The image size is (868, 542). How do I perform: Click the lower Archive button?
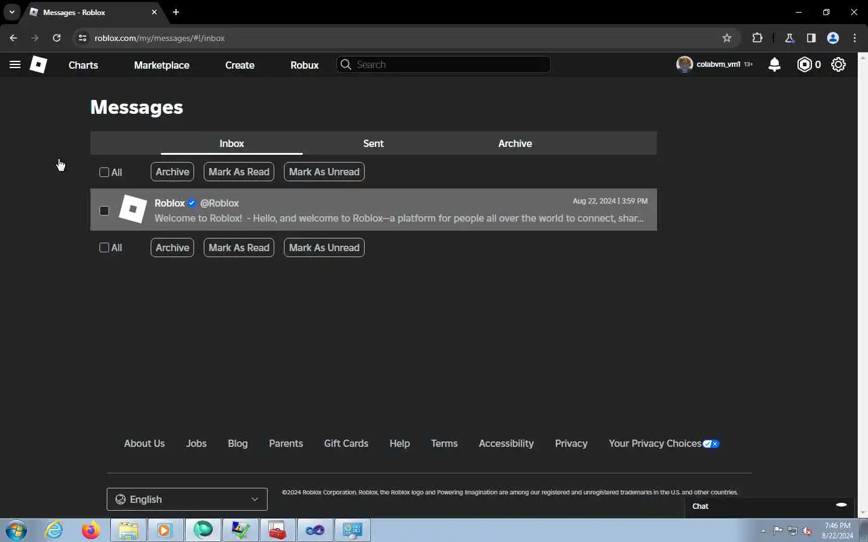[x=172, y=248]
